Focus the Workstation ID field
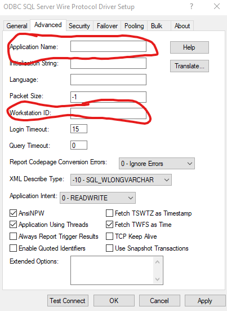The height and width of the screenshot is (311, 227). 108,113
